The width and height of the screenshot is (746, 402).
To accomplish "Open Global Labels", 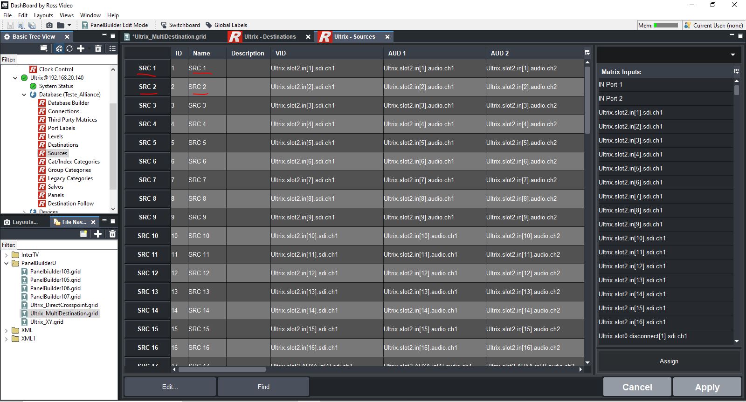I will click(226, 25).
